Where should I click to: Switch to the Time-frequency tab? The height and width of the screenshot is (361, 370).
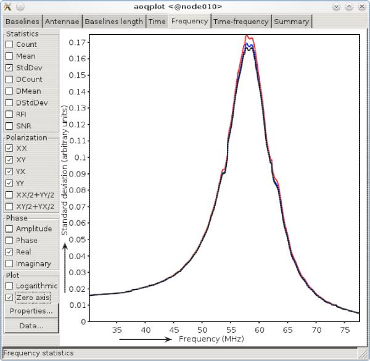click(240, 22)
